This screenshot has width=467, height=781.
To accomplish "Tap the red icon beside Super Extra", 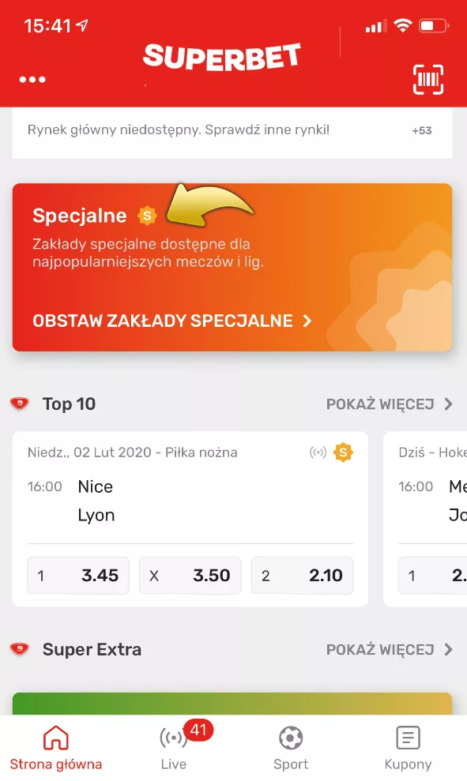I will (x=20, y=649).
